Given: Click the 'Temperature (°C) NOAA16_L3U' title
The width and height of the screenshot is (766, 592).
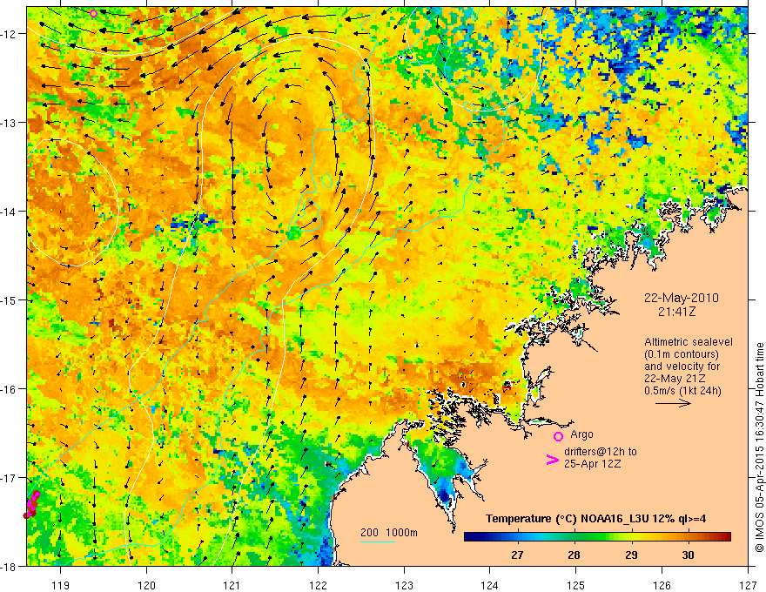Looking at the screenshot, I should (567, 519).
